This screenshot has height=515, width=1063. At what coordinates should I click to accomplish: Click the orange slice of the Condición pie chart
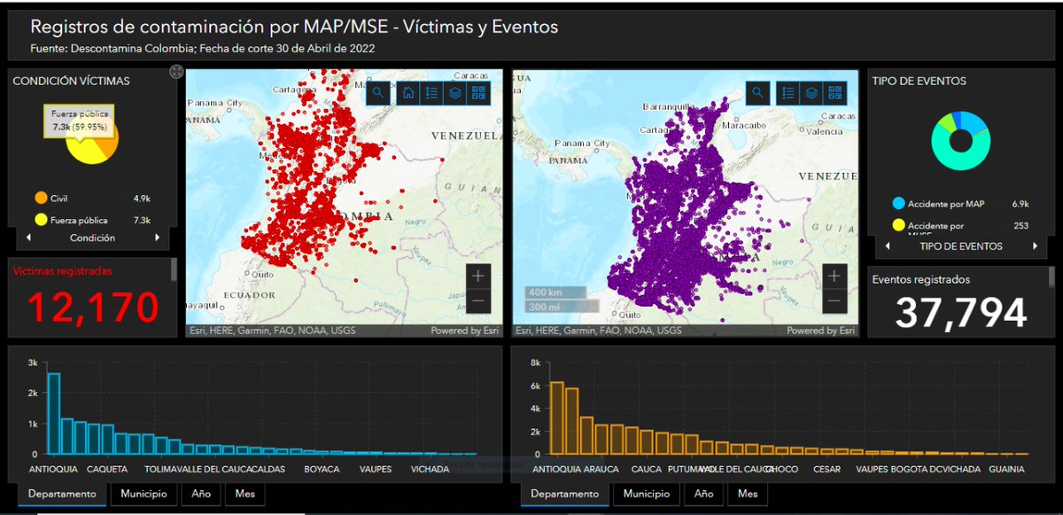click(x=112, y=140)
